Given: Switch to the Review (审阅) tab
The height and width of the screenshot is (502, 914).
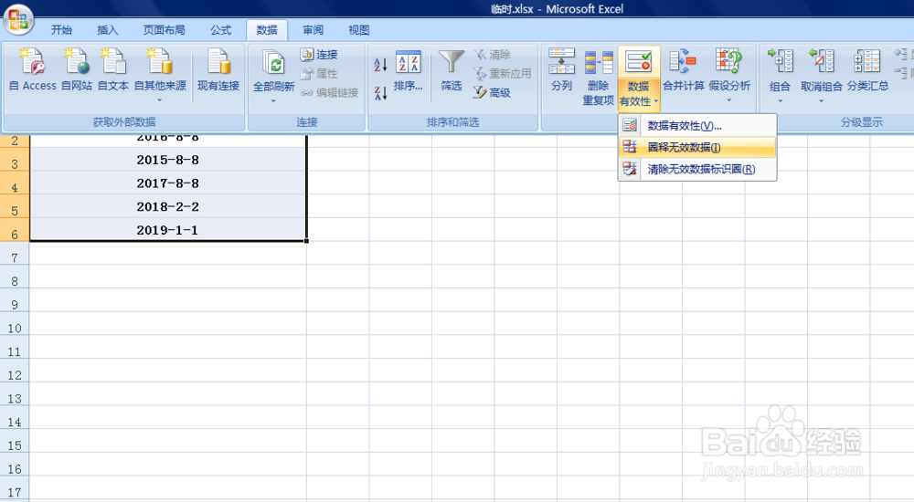Looking at the screenshot, I should click(x=313, y=30).
